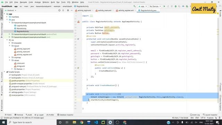This screenshot has width=222, height=125.
Task: Select LoginActivity in the project tree
Action: tap(22, 25)
